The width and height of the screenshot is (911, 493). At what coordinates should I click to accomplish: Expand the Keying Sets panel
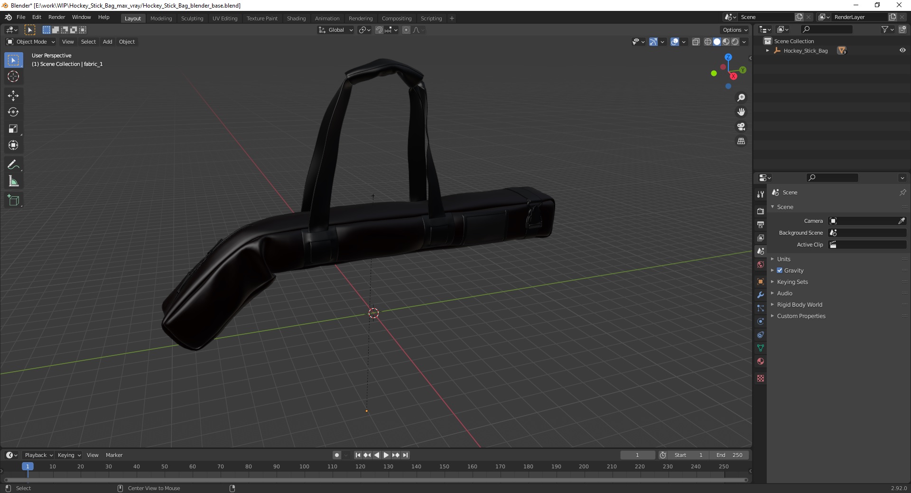(792, 282)
